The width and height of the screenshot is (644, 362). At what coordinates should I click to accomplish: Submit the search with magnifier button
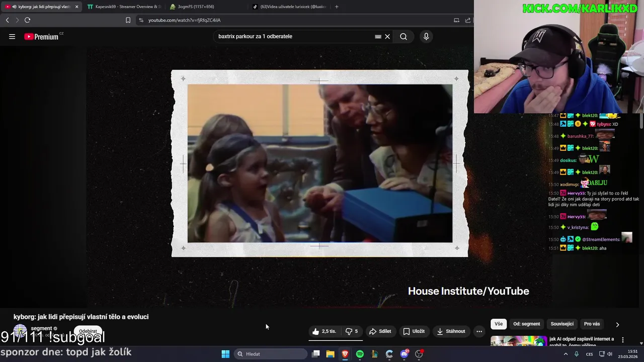(x=404, y=37)
